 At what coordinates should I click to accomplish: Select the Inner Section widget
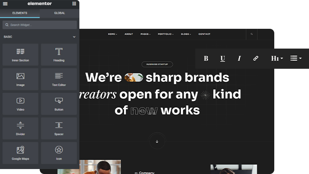20,54
